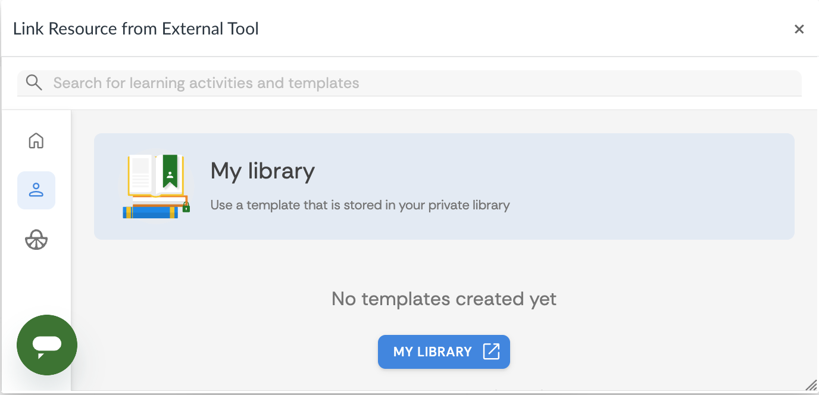Viewport: 819px width, 395px height.
Task: Click the stacked books library illustration
Action: coord(156,184)
